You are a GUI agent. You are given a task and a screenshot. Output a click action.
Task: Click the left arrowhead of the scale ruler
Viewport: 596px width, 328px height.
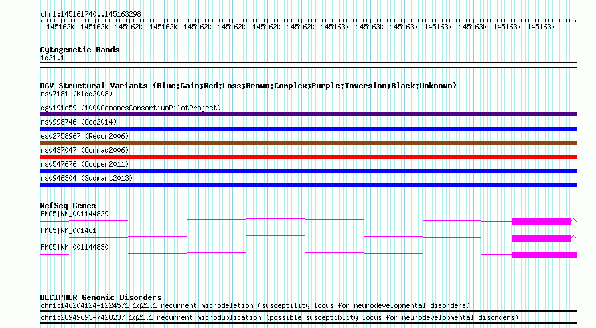(42, 21)
